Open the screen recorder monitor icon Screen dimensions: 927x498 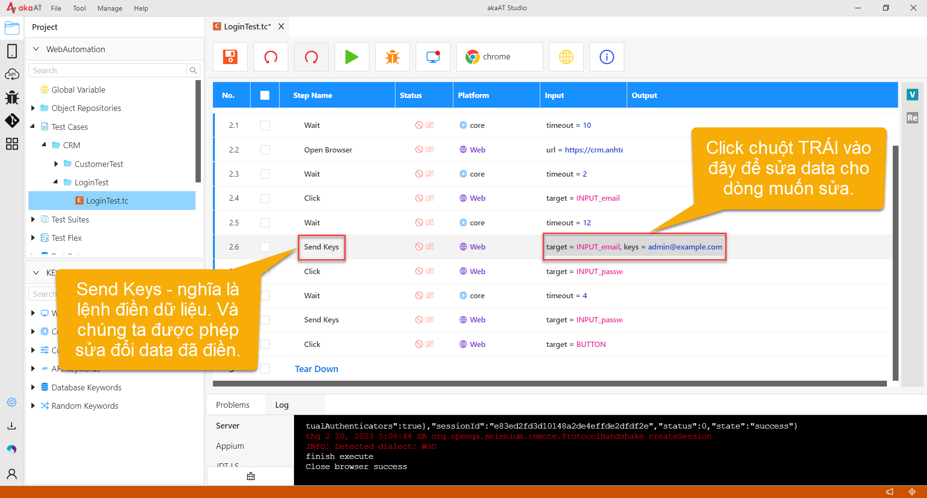433,57
